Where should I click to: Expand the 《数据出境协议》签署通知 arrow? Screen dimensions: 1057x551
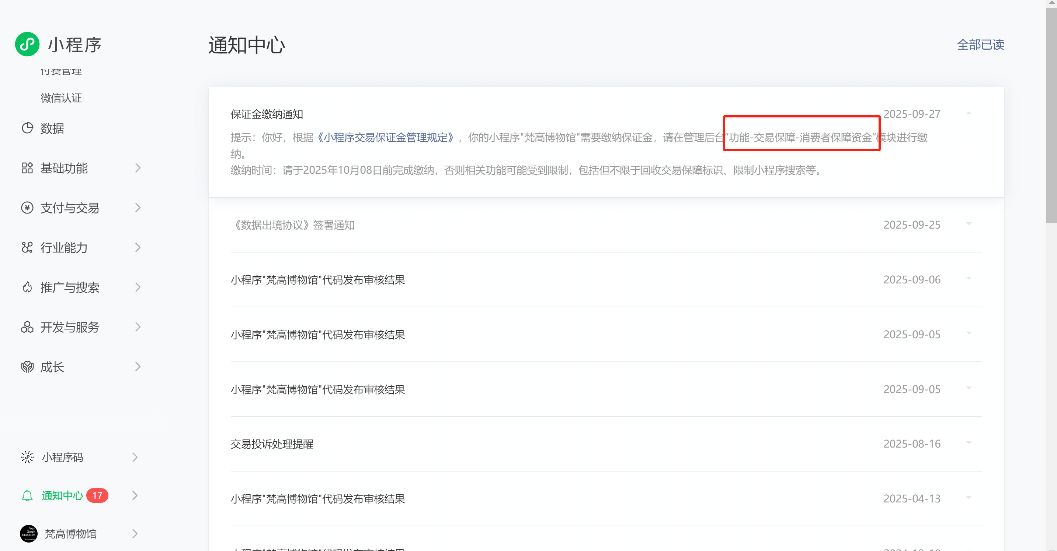969,224
